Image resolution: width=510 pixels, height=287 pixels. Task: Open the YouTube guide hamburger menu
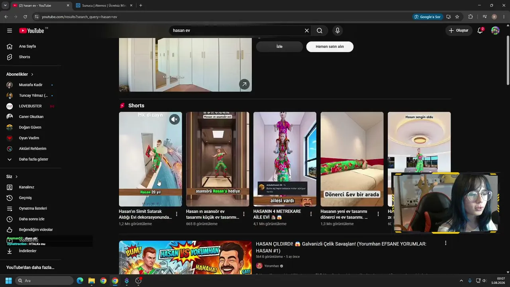tap(10, 31)
